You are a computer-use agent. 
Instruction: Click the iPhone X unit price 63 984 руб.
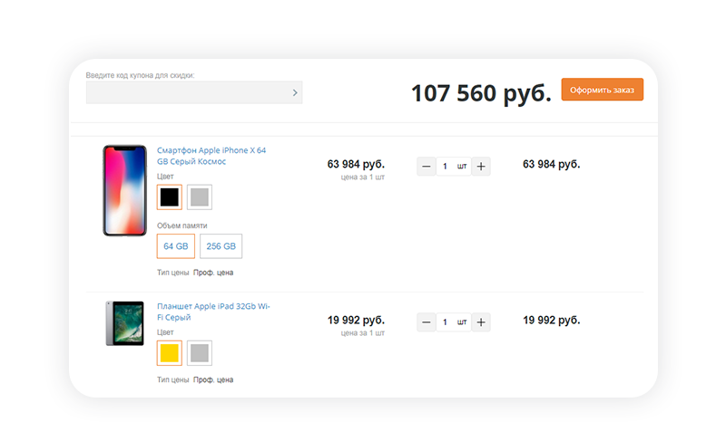coord(356,164)
